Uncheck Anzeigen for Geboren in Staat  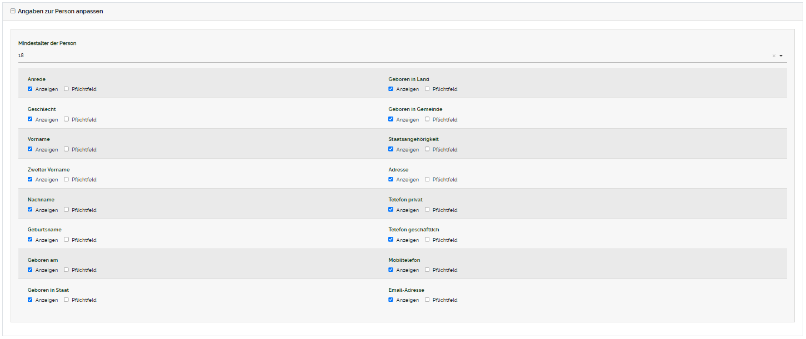point(30,300)
